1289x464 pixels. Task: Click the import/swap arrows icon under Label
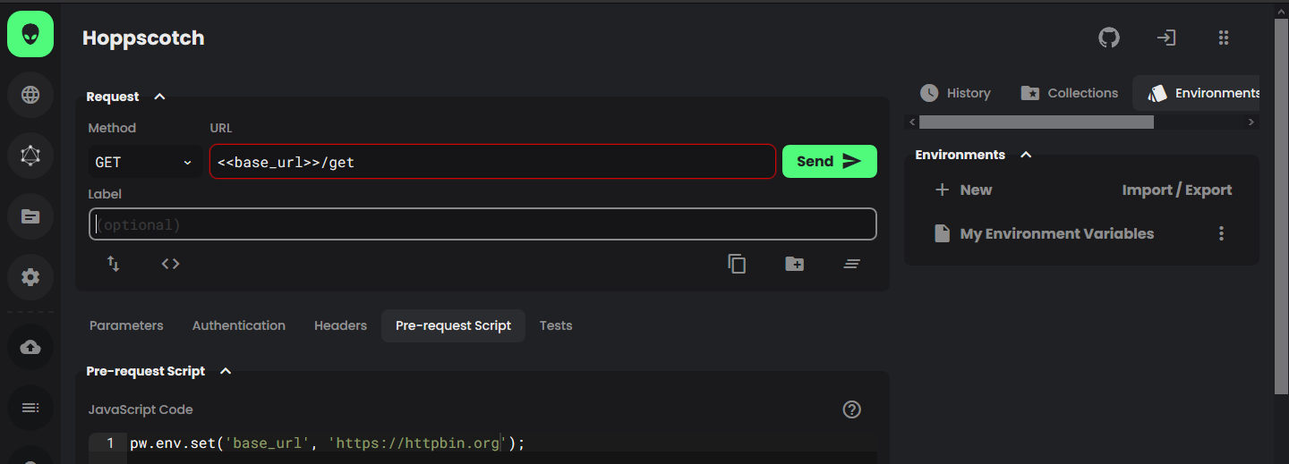click(x=114, y=264)
